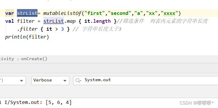Click the magnifier icon in Logcat search
This screenshot has height=108, width=218.
point(78,80)
